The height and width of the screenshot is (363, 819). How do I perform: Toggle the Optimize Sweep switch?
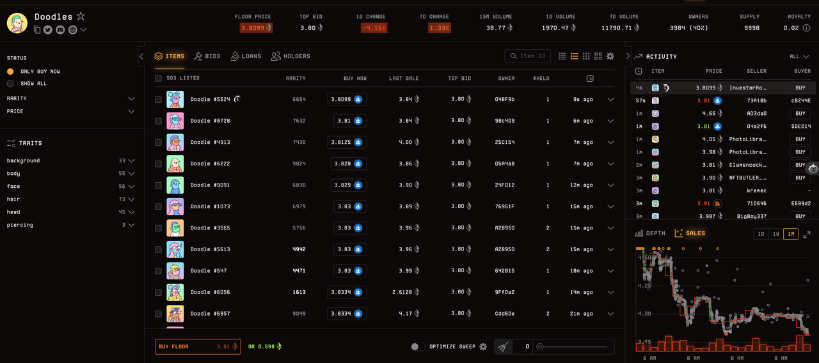tap(418, 346)
